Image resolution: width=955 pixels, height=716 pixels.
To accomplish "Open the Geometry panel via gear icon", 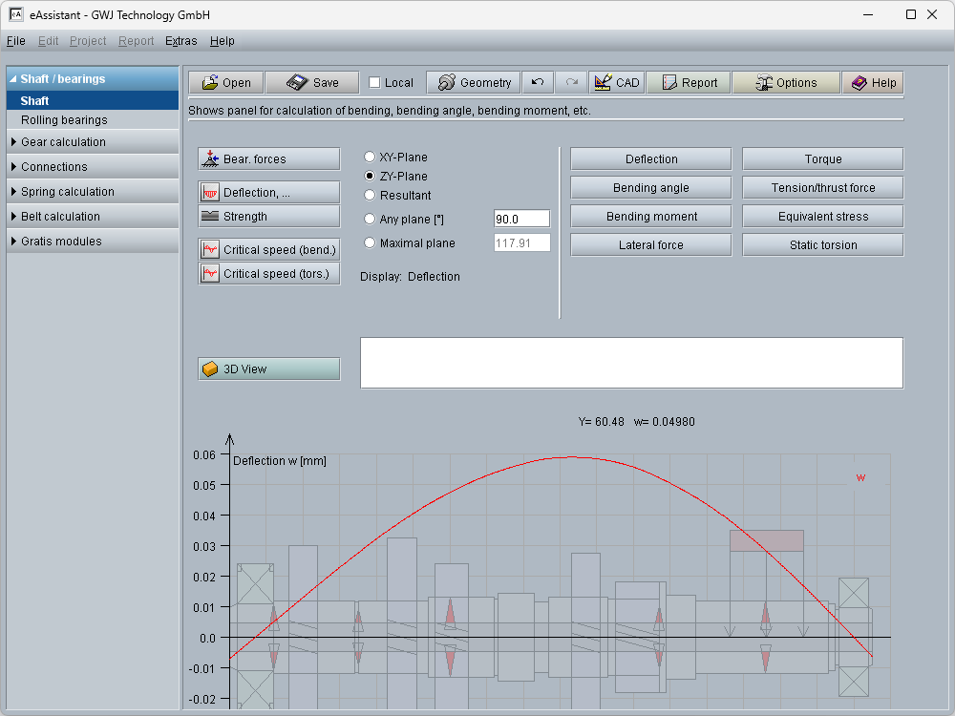I will [x=446, y=83].
